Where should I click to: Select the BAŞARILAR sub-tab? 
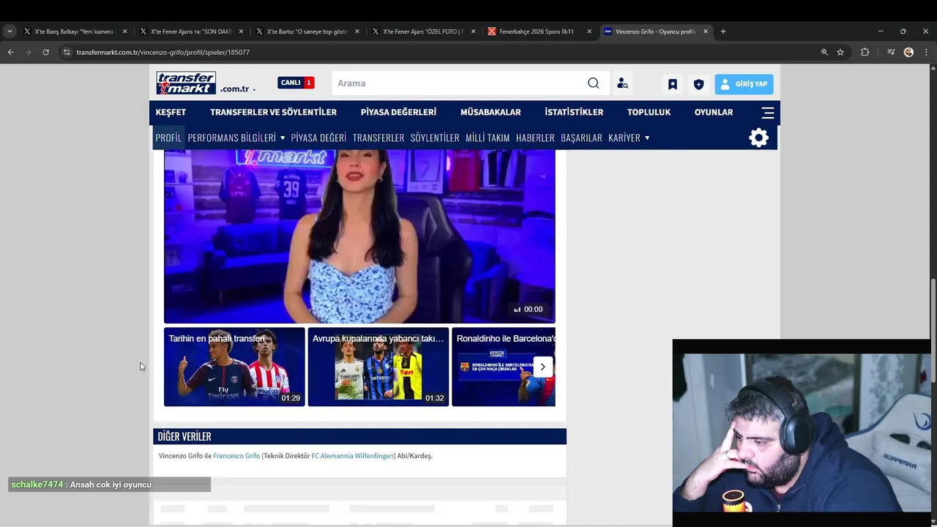pyautogui.click(x=581, y=138)
